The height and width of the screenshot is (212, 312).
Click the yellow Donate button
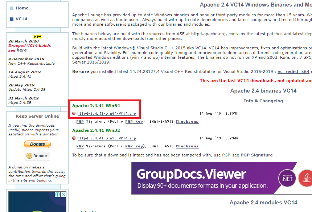pyautogui.click(x=37, y=144)
